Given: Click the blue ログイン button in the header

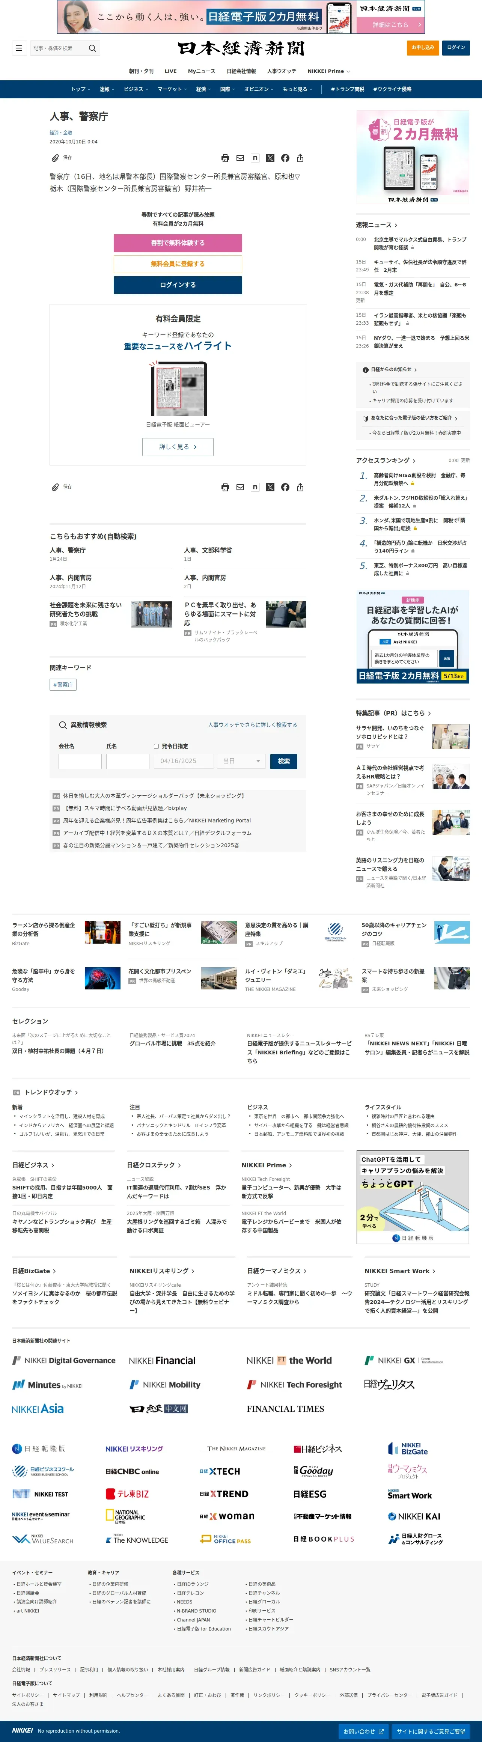Looking at the screenshot, I should tap(456, 47).
